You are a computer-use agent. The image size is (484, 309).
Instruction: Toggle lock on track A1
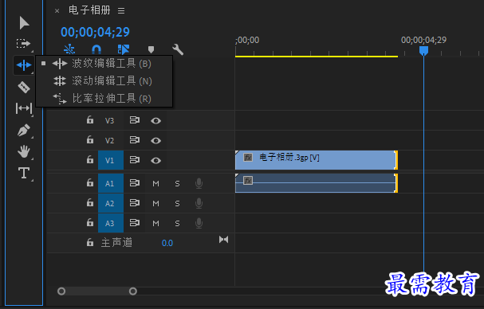point(90,182)
